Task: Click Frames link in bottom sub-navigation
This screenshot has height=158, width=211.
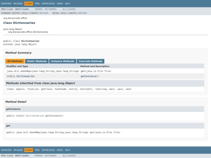Action: pyautogui.click(x=39, y=156)
